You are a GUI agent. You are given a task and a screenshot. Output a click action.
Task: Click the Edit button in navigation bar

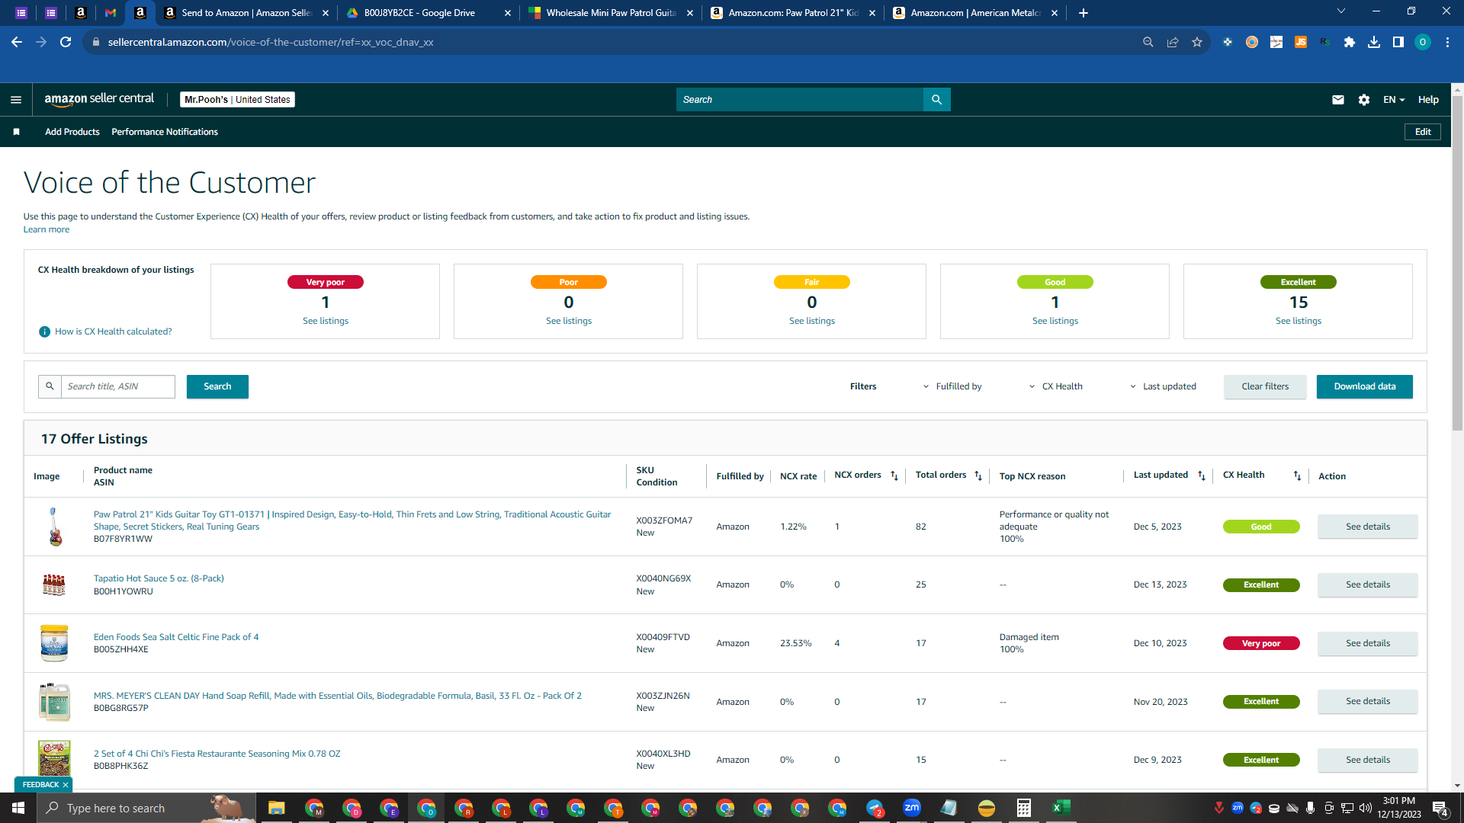1423,132
